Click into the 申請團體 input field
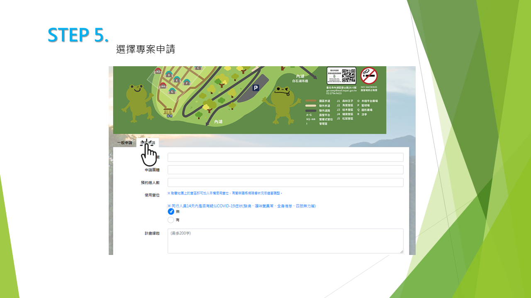Viewport: 531px width, 298px height. 285,170
